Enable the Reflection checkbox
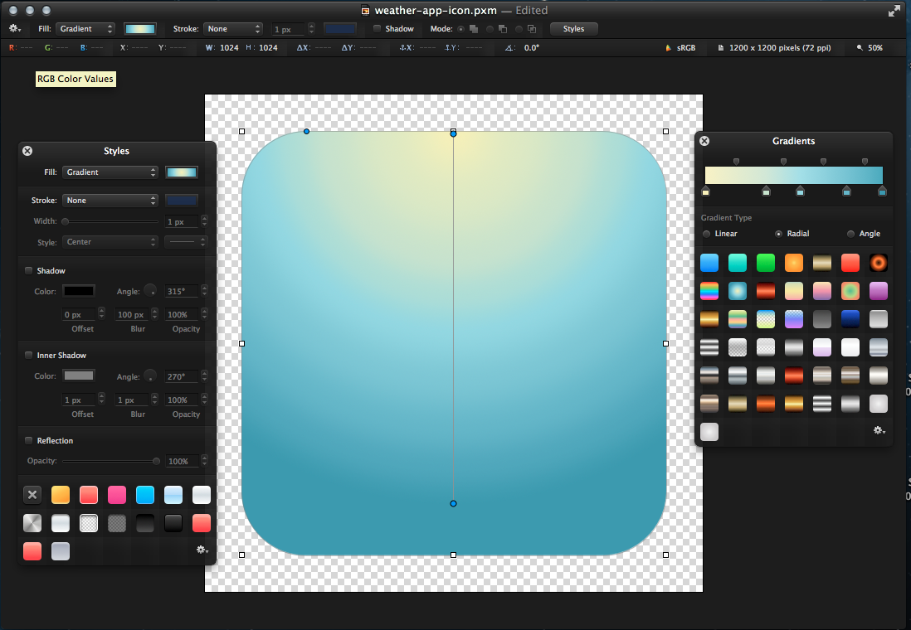The height and width of the screenshot is (630, 911). click(x=28, y=440)
